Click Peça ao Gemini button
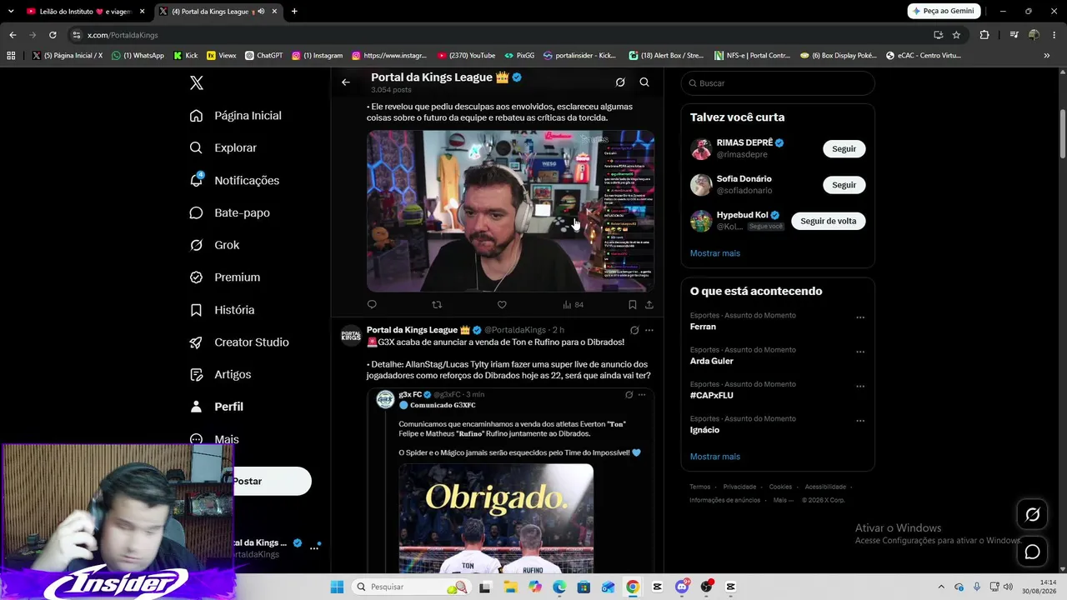 944,12
